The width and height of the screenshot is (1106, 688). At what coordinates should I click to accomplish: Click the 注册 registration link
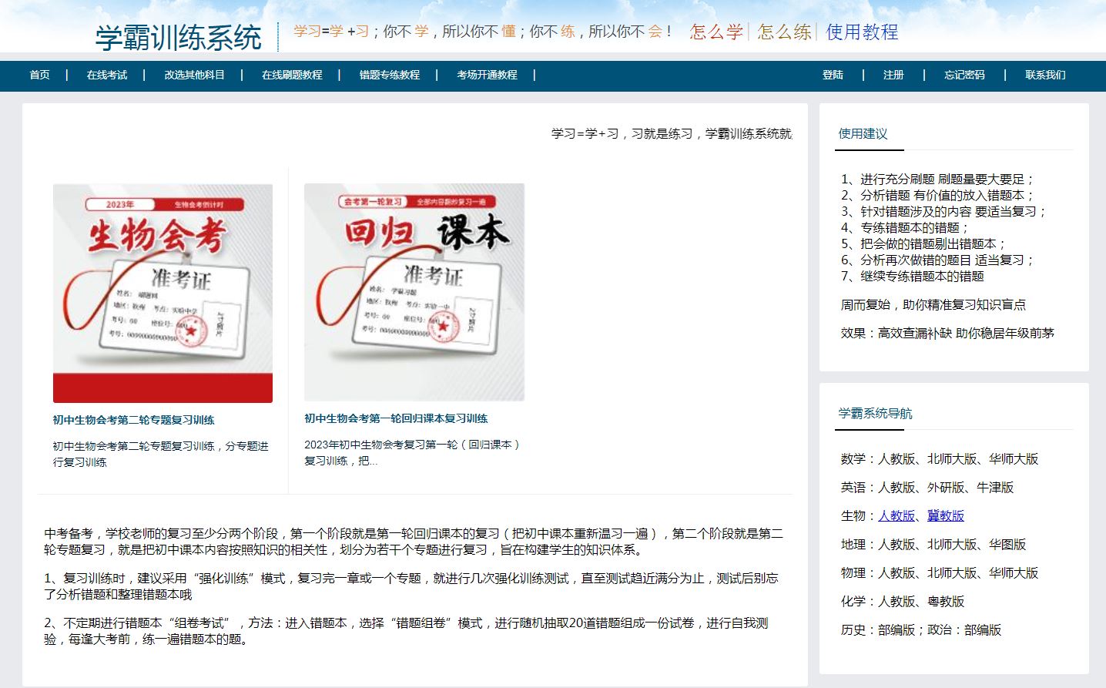click(893, 75)
